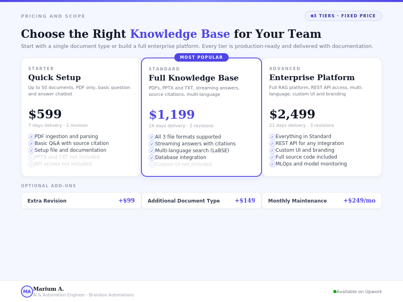The width and height of the screenshot is (403, 302).
Task: Click checkmark next to Full source code included
Action: 272,157
